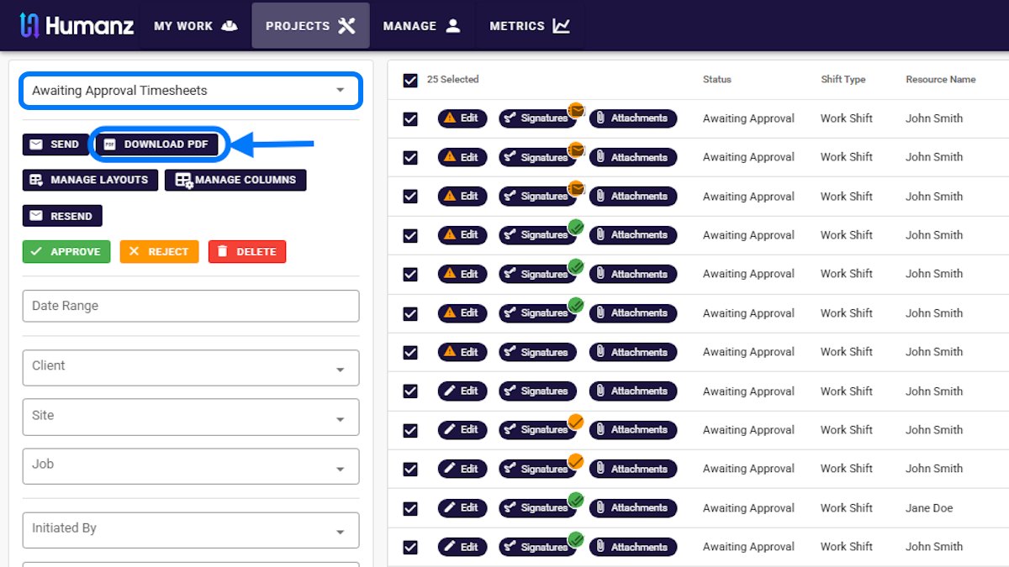Click Work Shift cell in Jane Doe row
The height and width of the screenshot is (567, 1009).
847,508
